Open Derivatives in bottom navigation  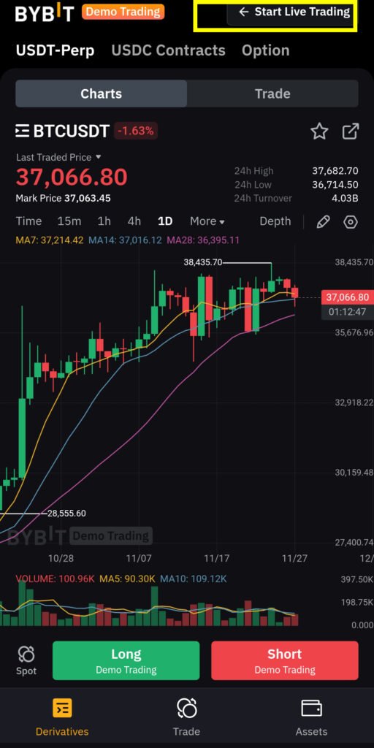tap(62, 718)
